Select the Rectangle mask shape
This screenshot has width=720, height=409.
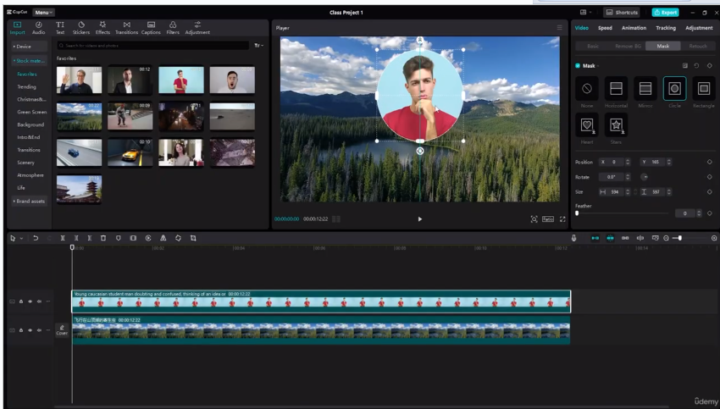coord(703,88)
